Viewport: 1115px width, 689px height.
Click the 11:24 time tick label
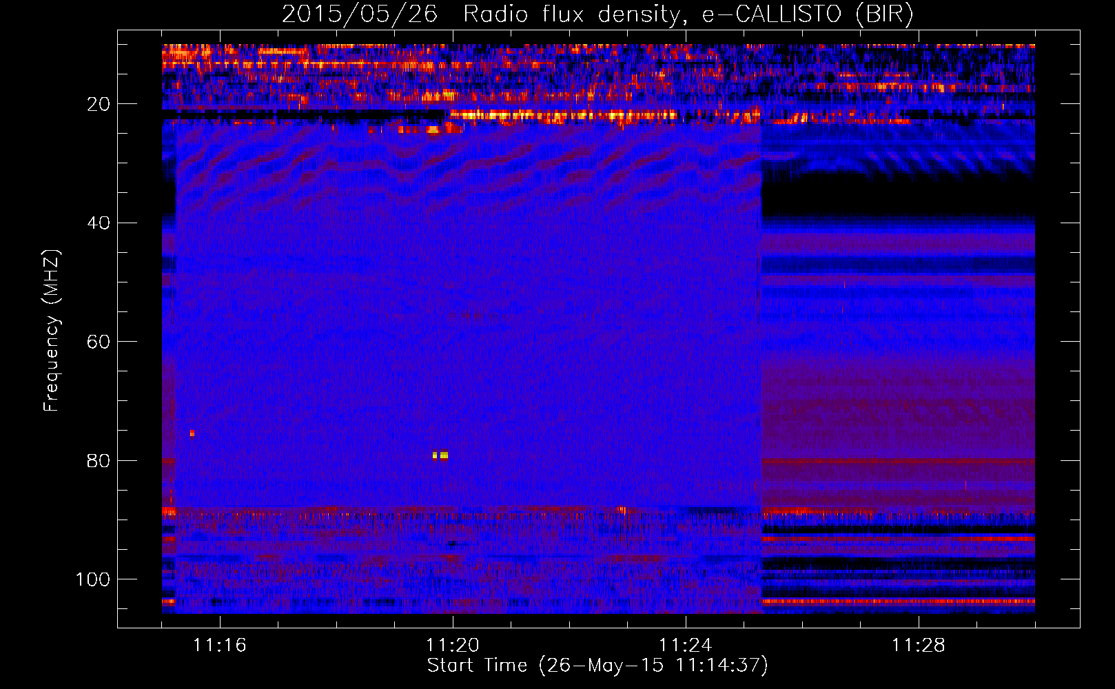click(686, 646)
